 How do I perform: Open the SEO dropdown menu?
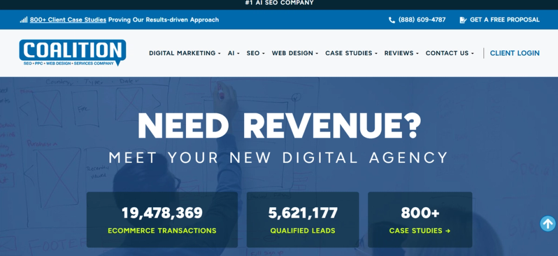coord(256,53)
